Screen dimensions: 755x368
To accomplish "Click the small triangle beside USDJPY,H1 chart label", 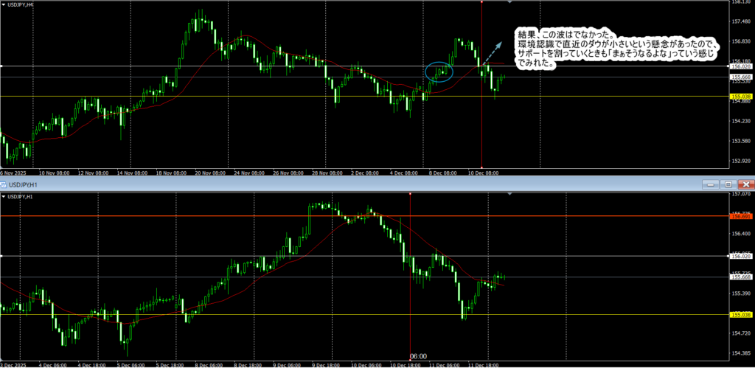I will point(4,197).
